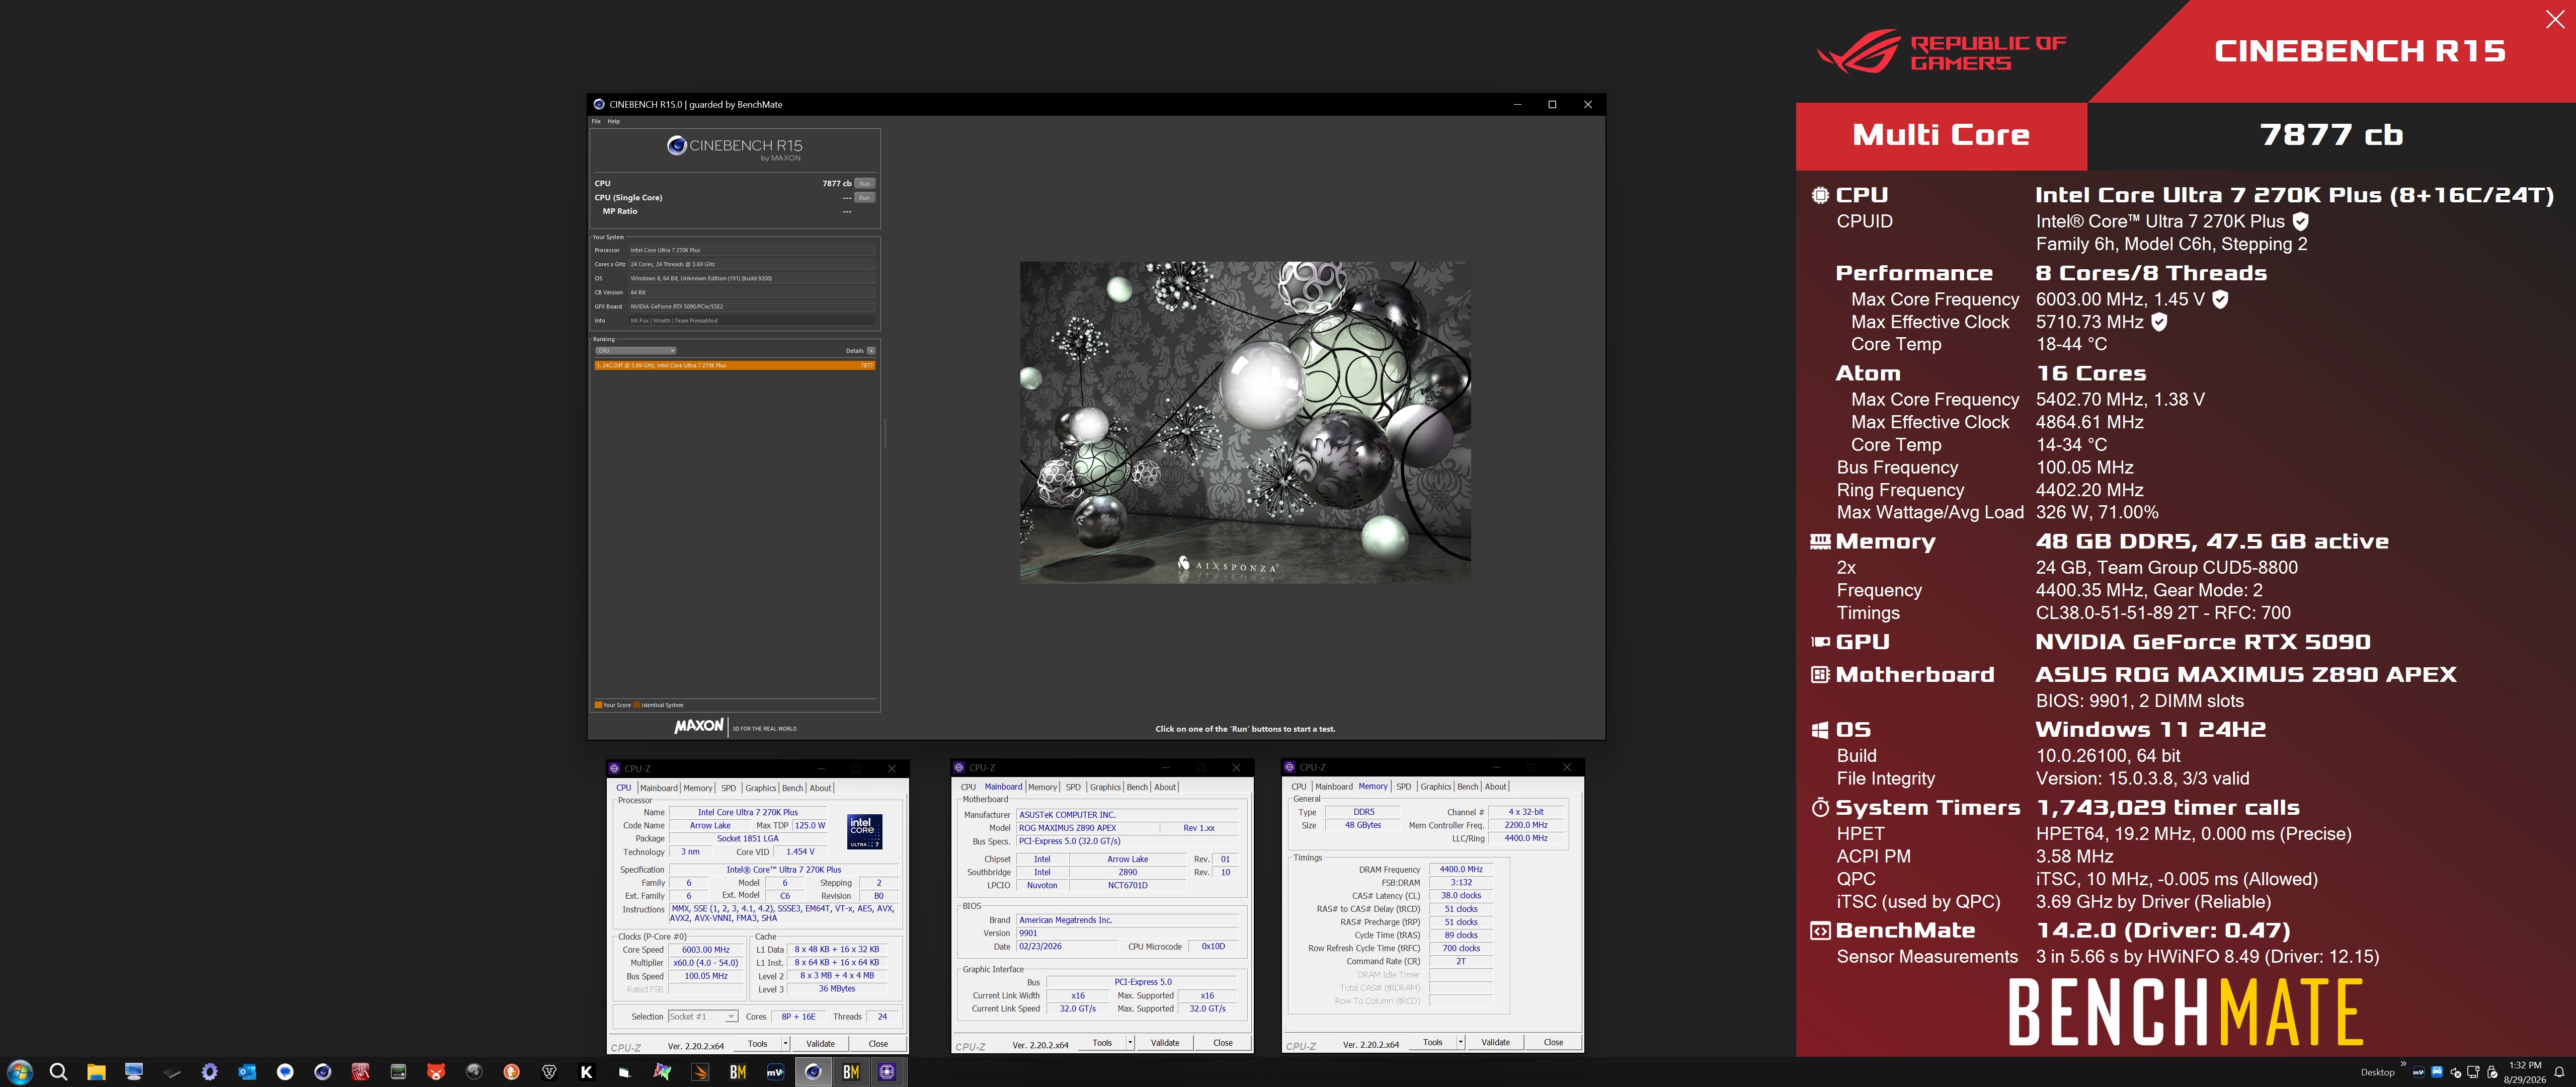Switch to SPD tab in CPU-Z CPU window

click(x=728, y=788)
